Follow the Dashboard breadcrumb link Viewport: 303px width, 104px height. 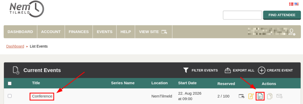coord(15,46)
